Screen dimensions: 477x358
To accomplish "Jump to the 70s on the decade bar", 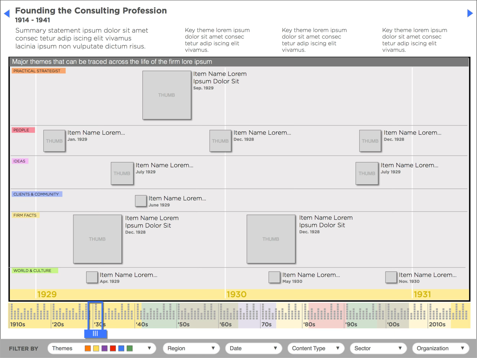I will coord(267,324).
